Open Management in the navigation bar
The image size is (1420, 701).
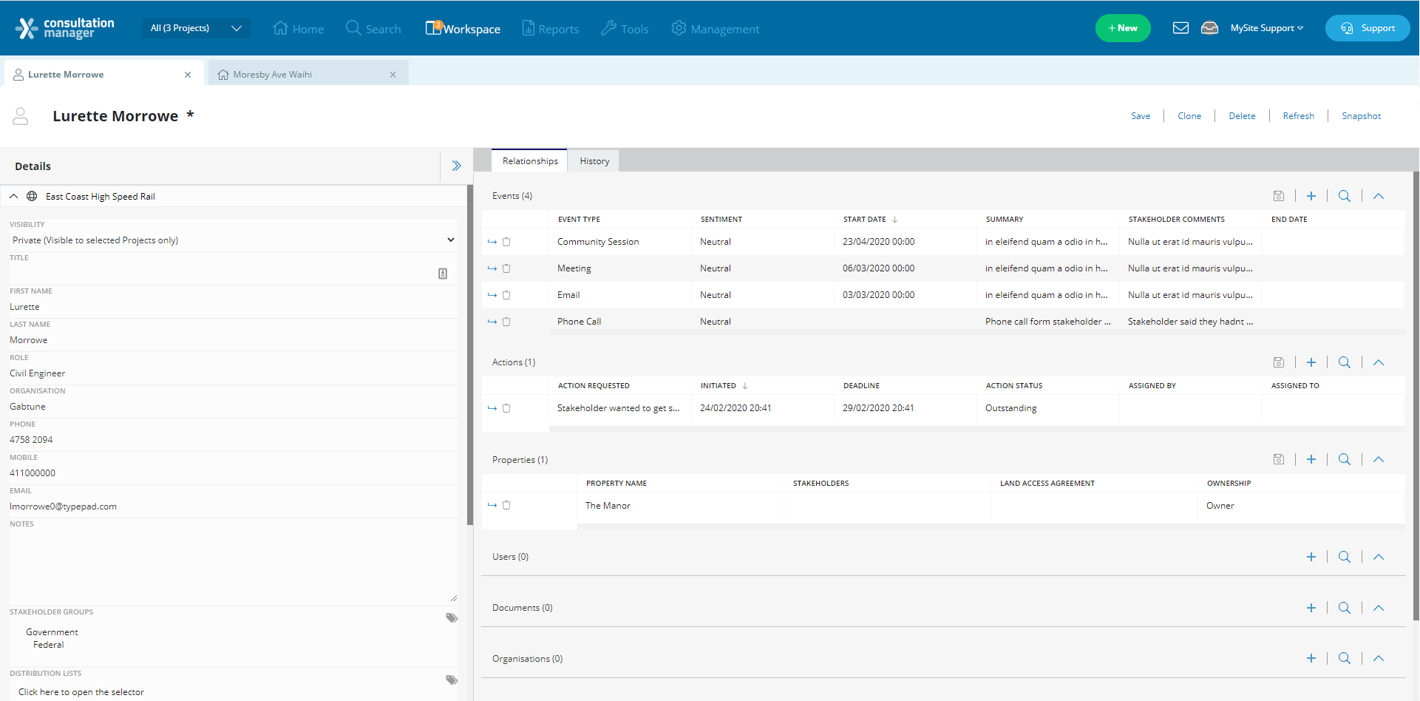click(715, 29)
